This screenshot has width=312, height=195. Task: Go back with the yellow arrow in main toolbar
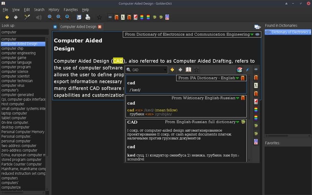(7, 17)
